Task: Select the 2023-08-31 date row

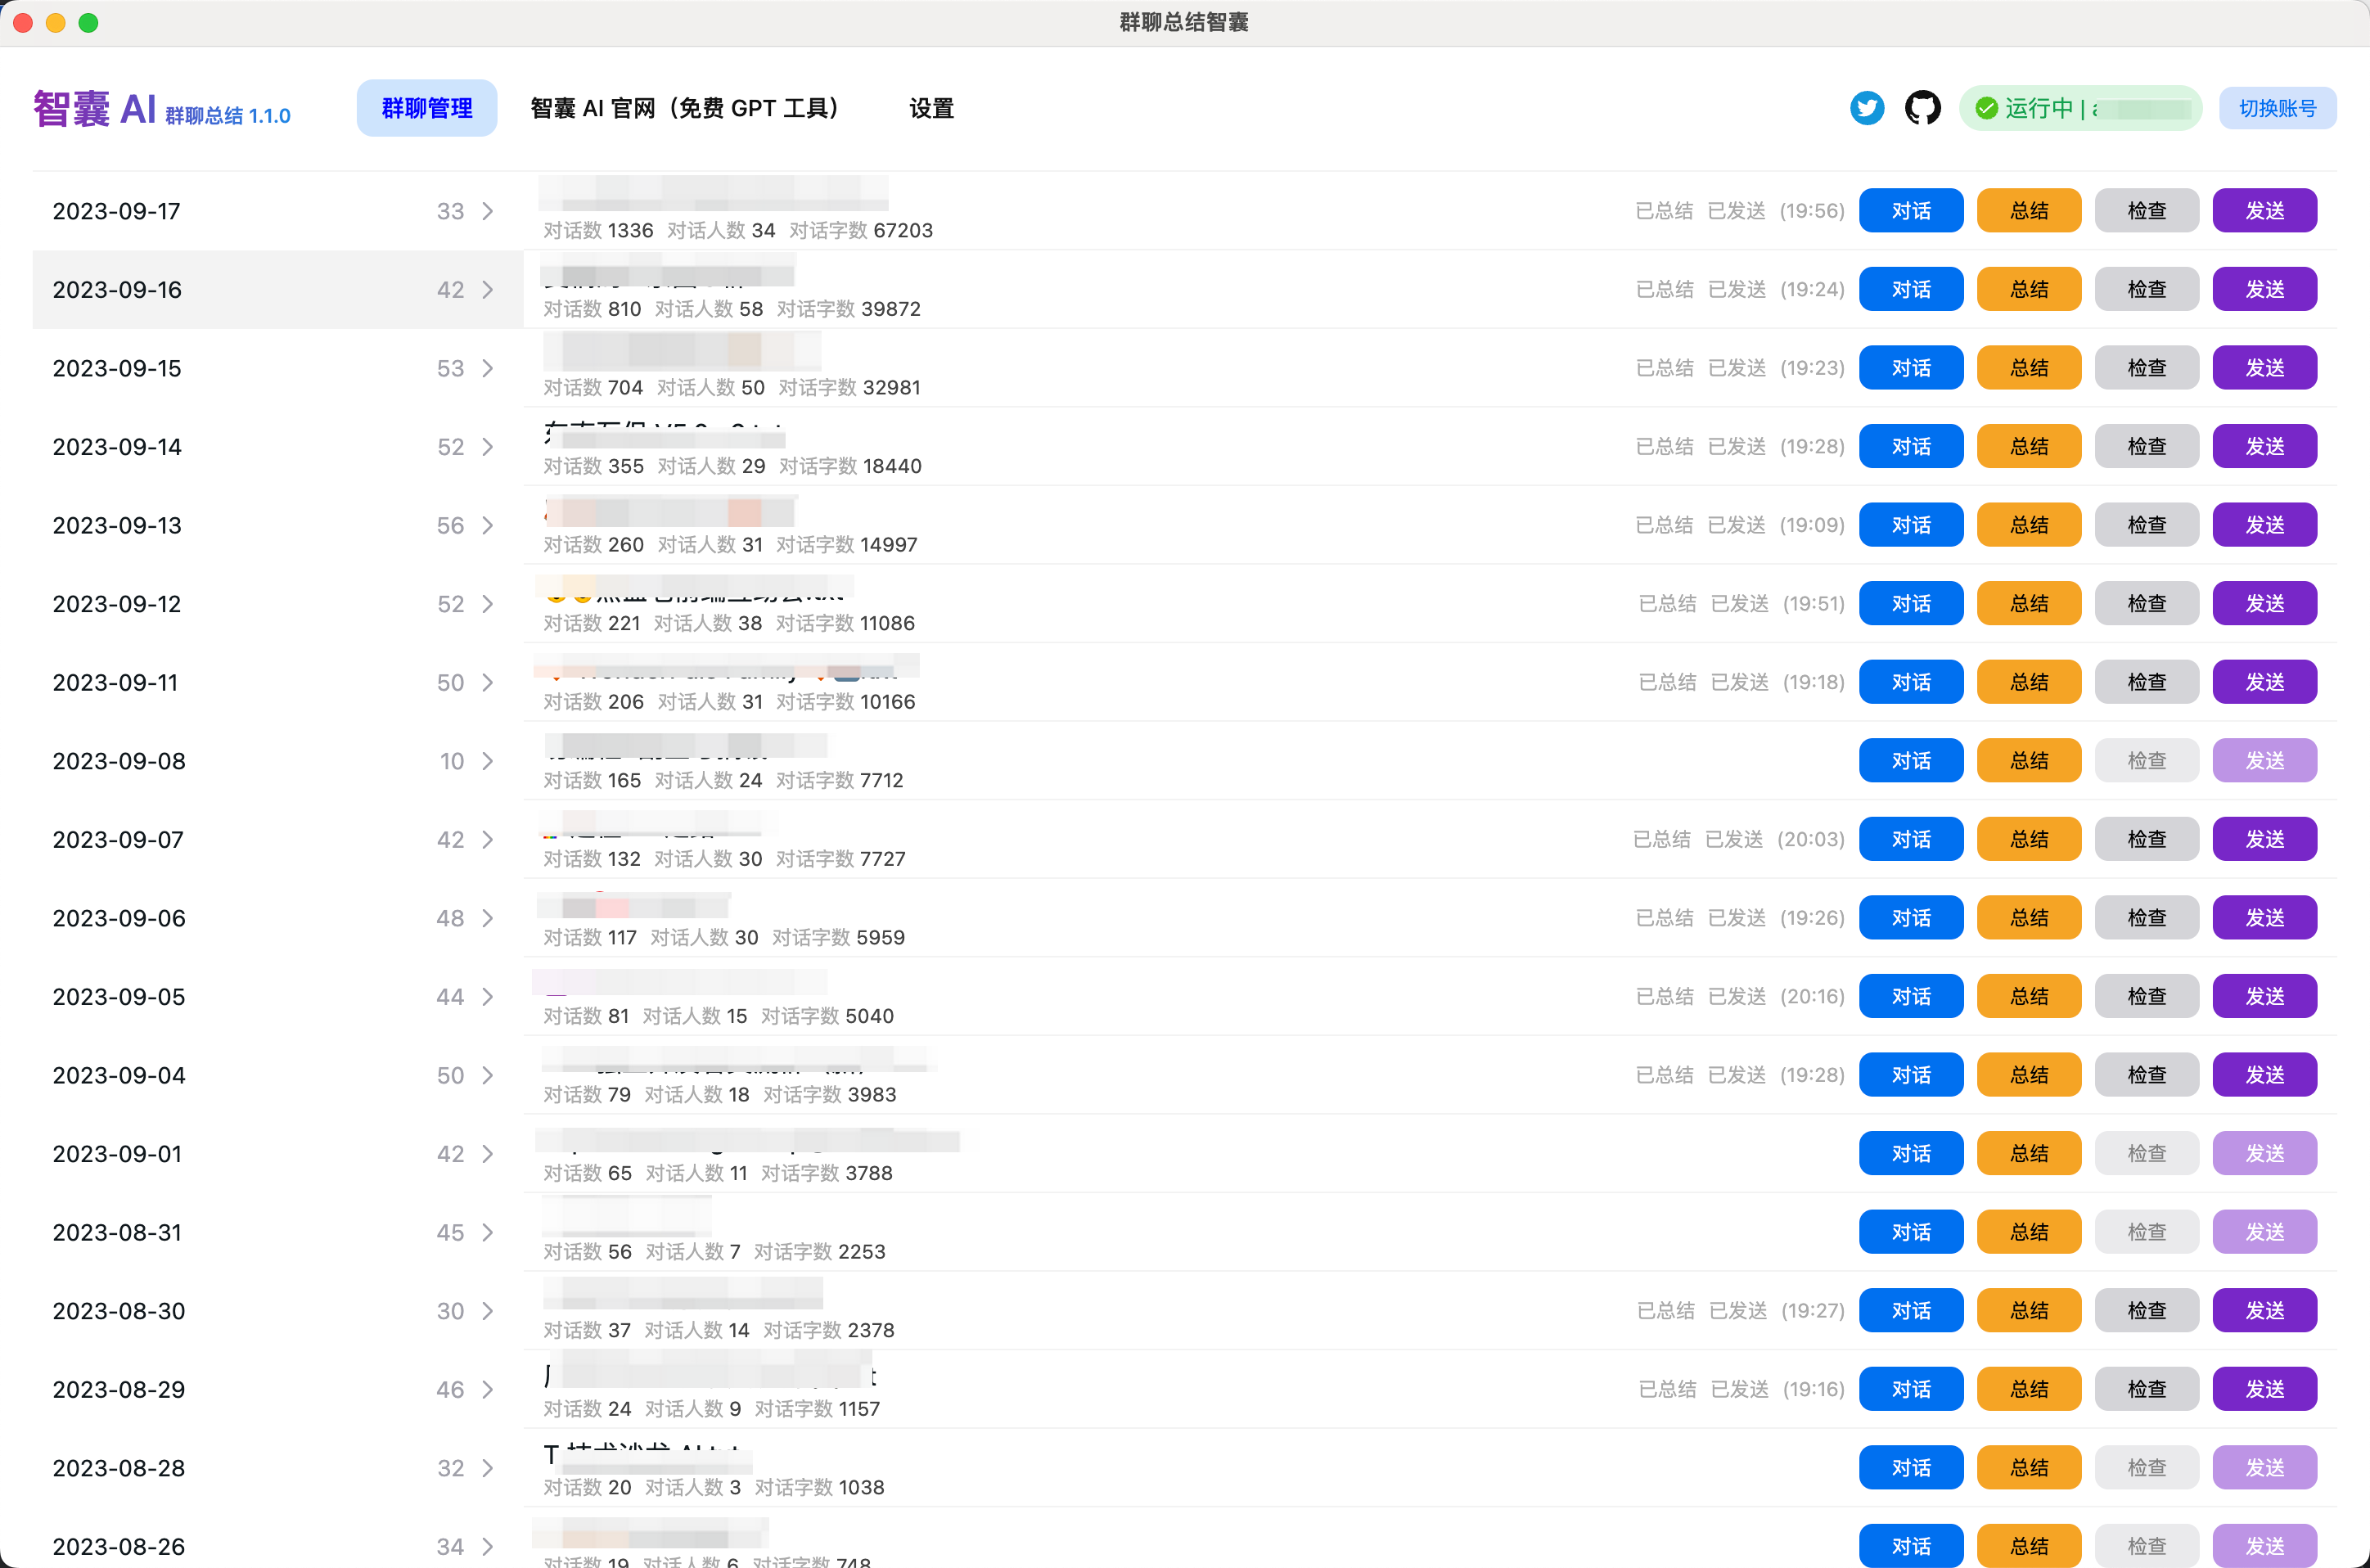Action: tap(278, 1233)
